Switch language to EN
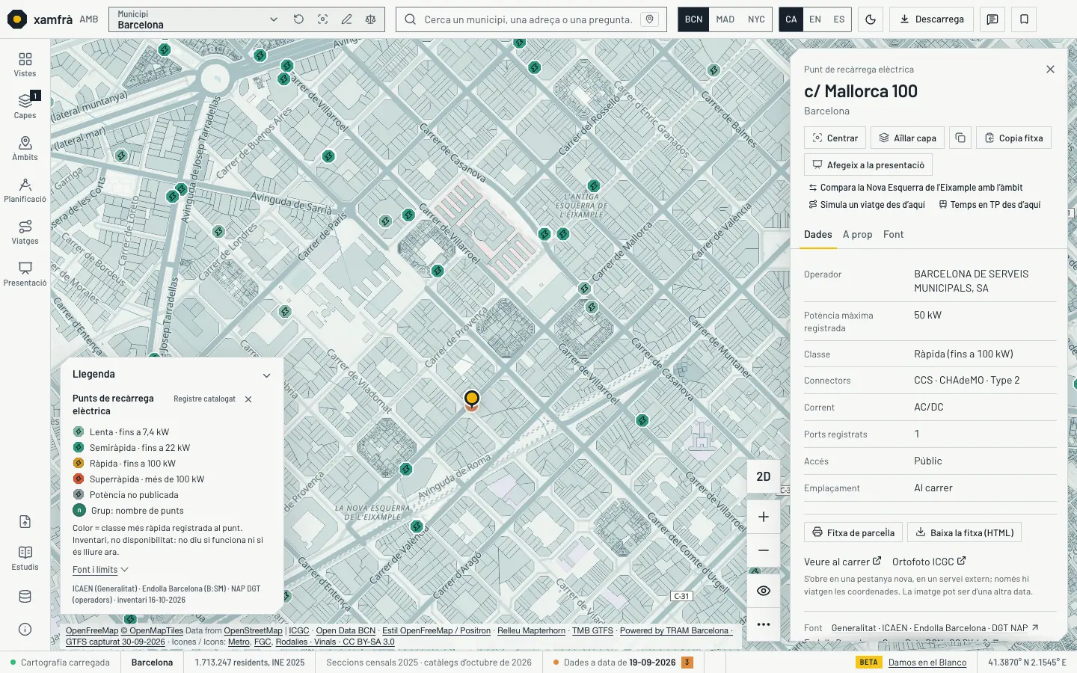The image size is (1077, 673). tap(815, 19)
